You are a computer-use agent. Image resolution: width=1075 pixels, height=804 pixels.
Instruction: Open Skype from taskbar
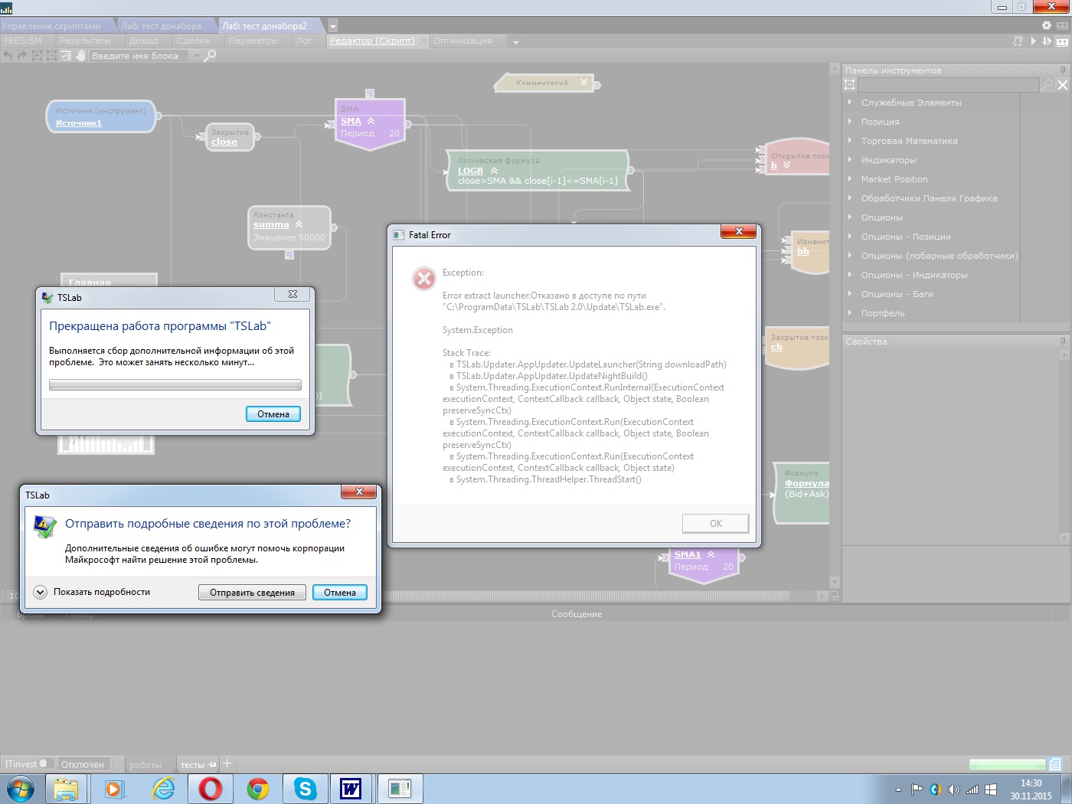click(306, 788)
